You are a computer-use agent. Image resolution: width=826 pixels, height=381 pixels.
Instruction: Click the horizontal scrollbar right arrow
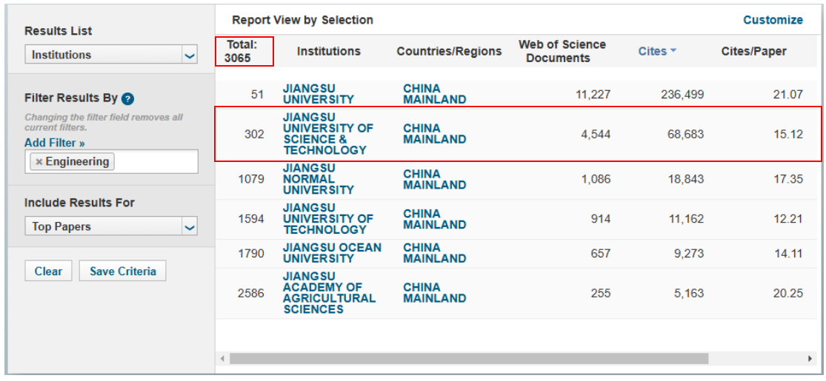(x=810, y=358)
